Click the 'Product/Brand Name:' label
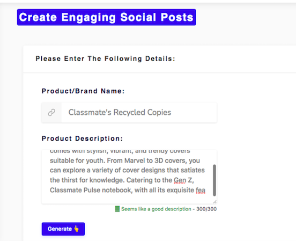296x241 pixels. (x=83, y=91)
